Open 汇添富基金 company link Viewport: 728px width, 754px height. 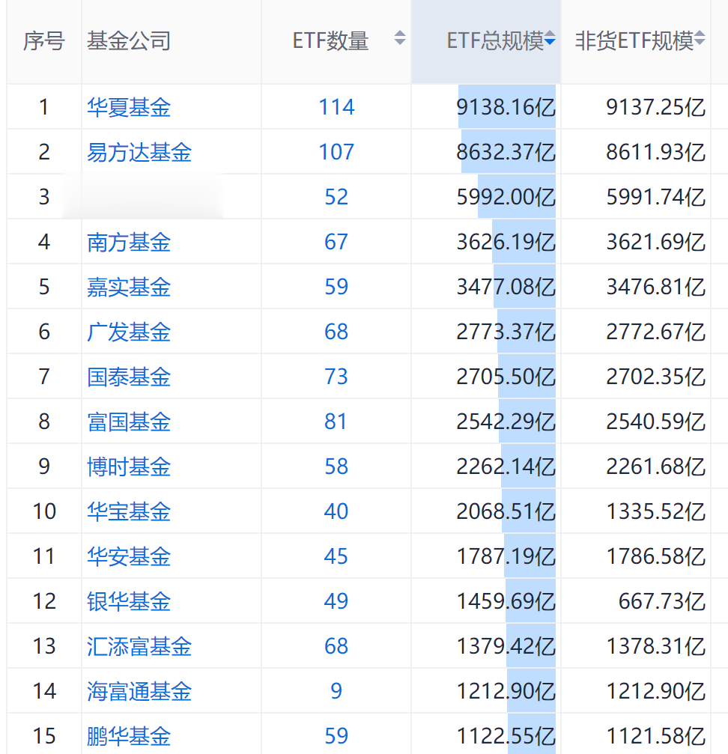(x=139, y=647)
